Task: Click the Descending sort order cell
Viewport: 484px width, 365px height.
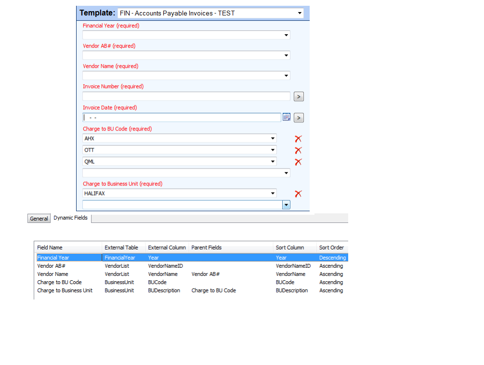Action: pos(332,258)
